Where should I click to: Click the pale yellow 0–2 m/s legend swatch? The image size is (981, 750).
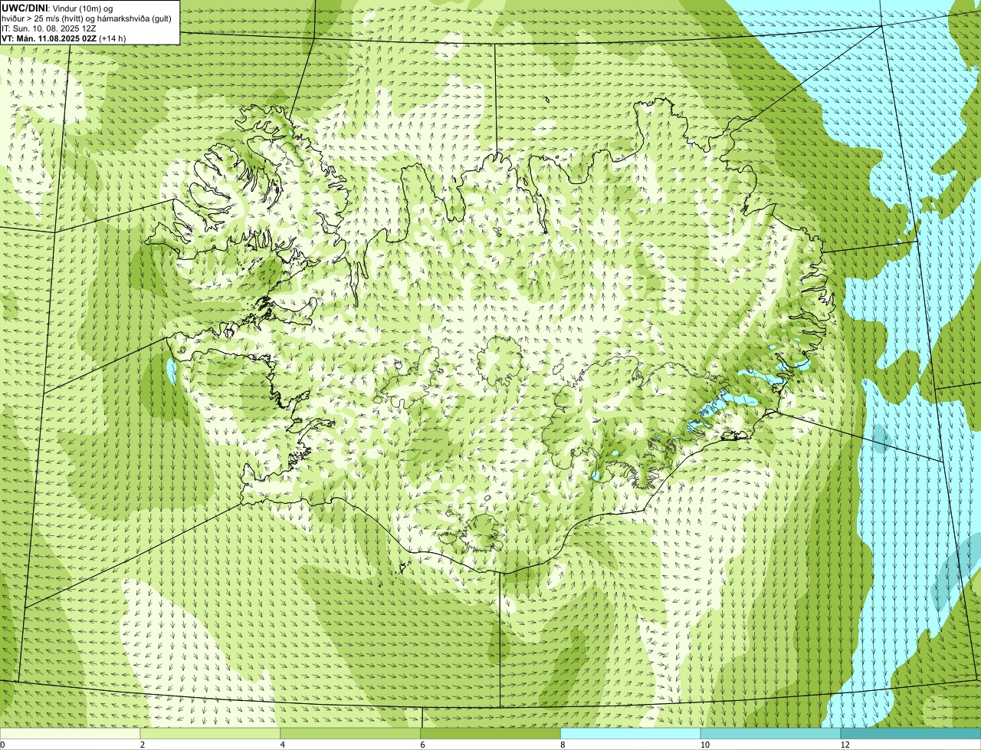point(71,734)
